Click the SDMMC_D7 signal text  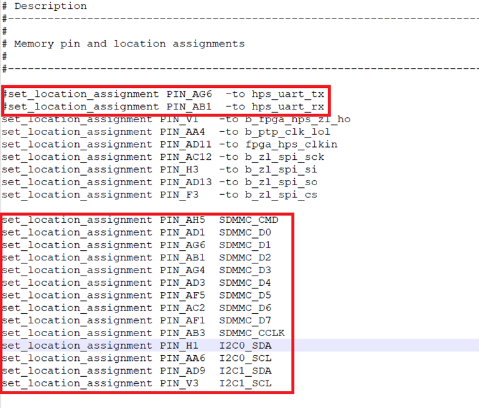(x=245, y=321)
